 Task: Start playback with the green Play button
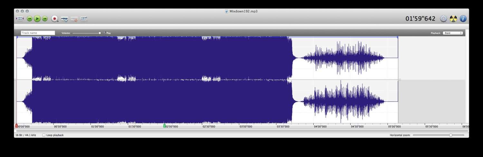coord(37,19)
